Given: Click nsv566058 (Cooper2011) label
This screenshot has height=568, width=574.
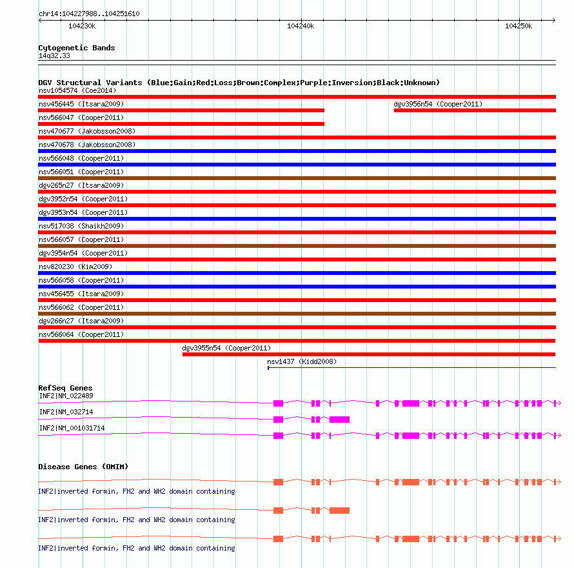Looking at the screenshot, I should 81,280.
